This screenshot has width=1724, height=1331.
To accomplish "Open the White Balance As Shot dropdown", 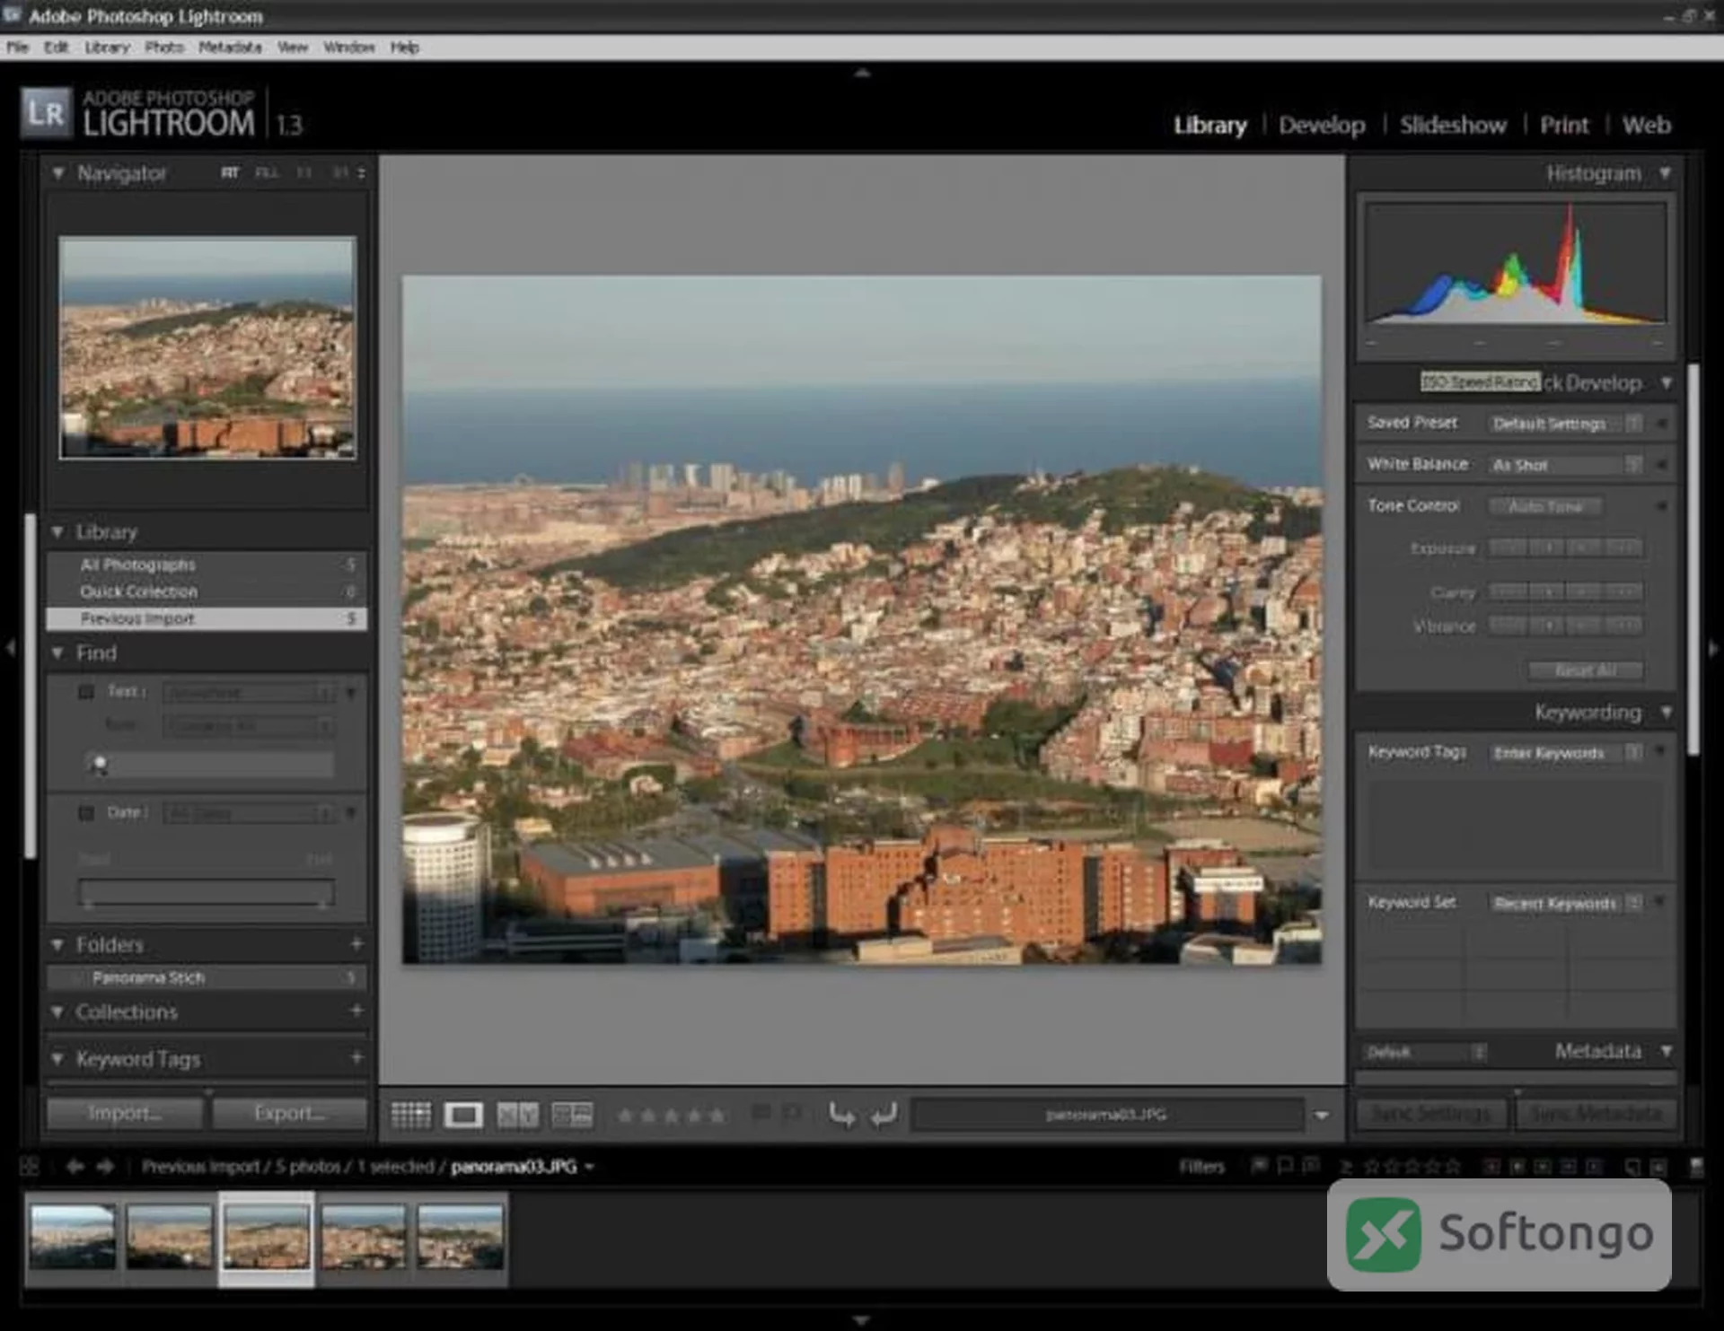I will [x=1565, y=464].
